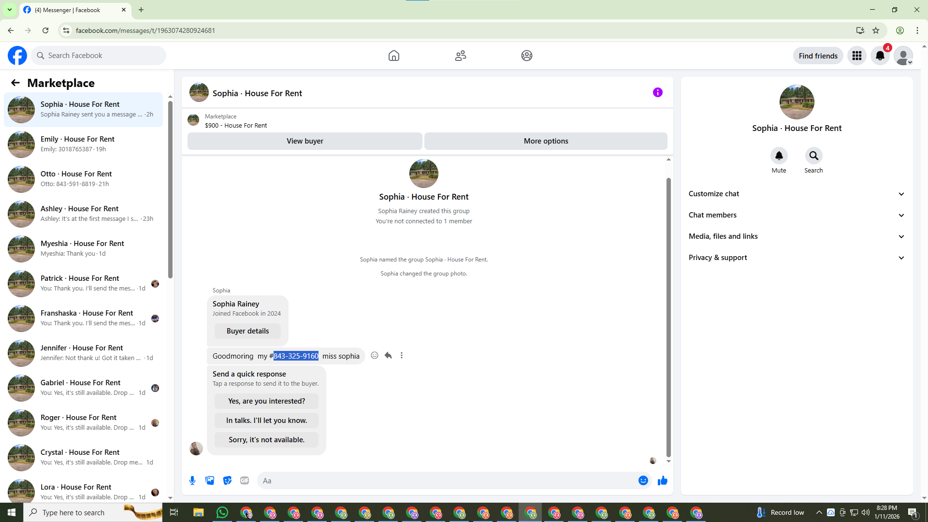Bookmark this page with the star icon
928x522 pixels.
876,30
